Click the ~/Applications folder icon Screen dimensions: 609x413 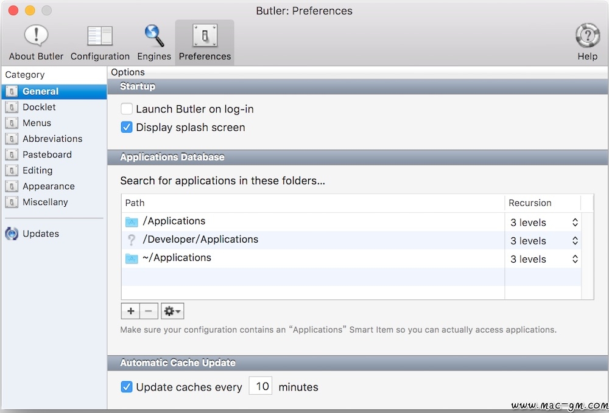pos(132,259)
